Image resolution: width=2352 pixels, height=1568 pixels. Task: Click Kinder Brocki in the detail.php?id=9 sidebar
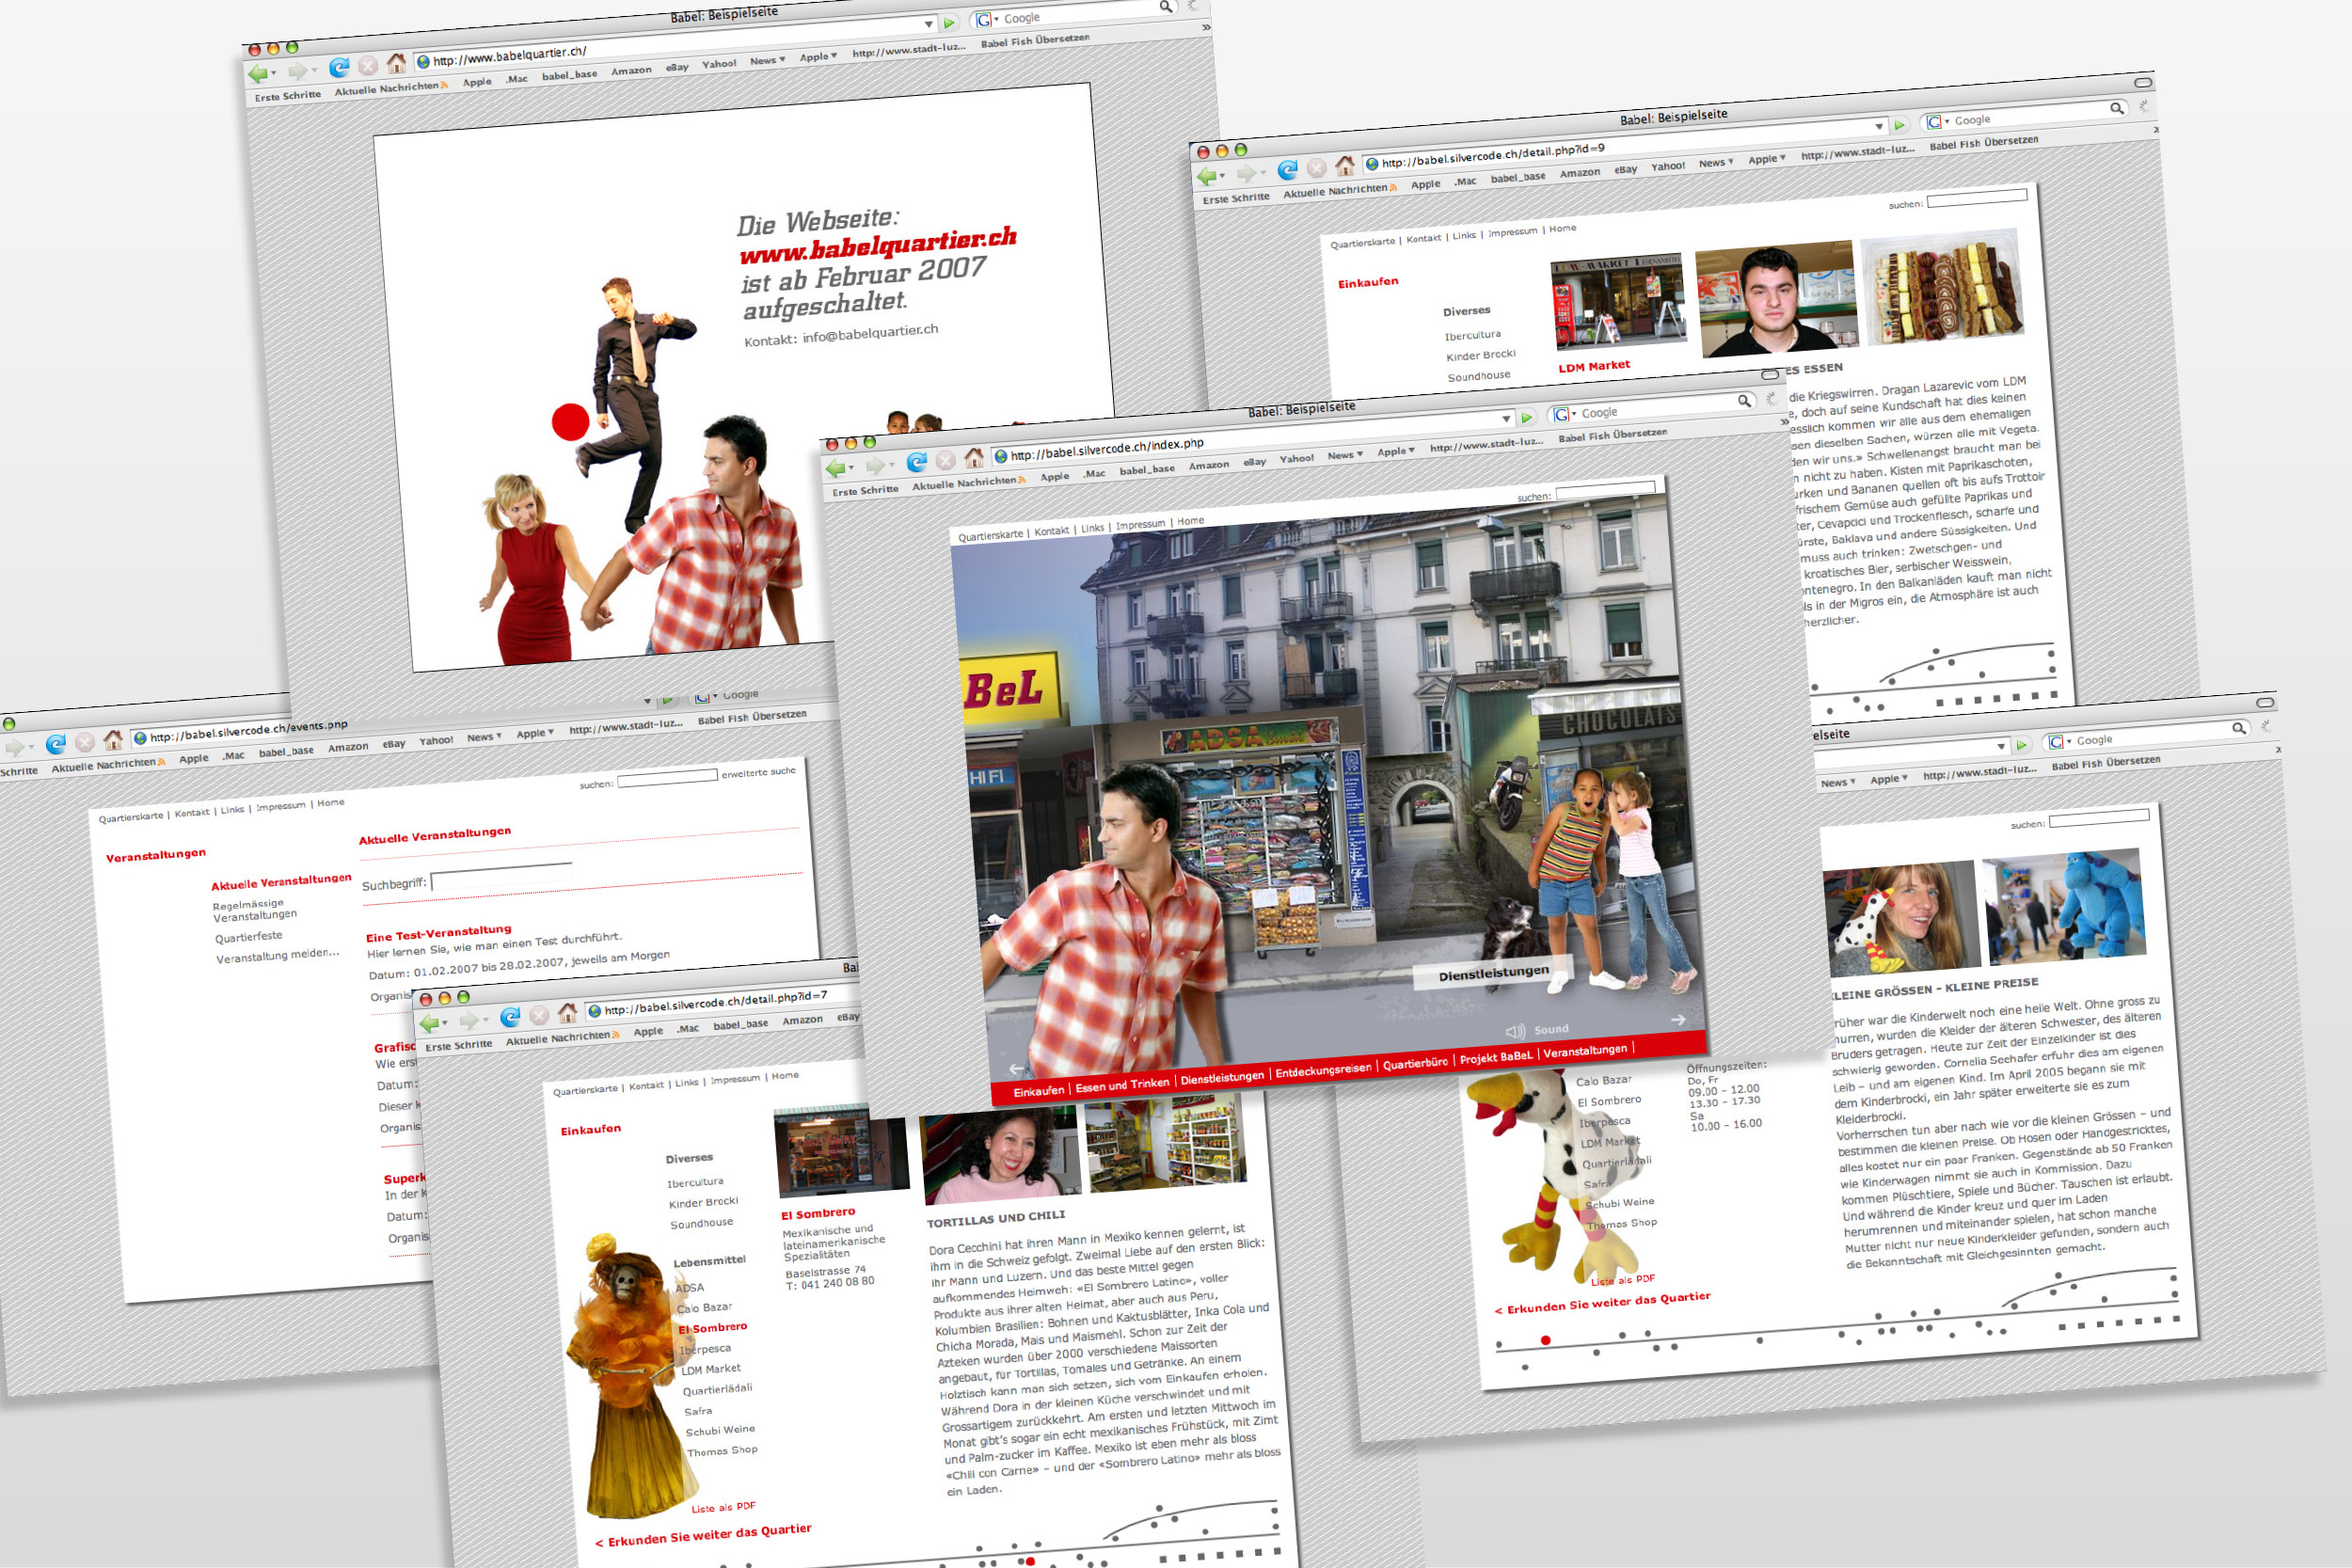[1481, 355]
